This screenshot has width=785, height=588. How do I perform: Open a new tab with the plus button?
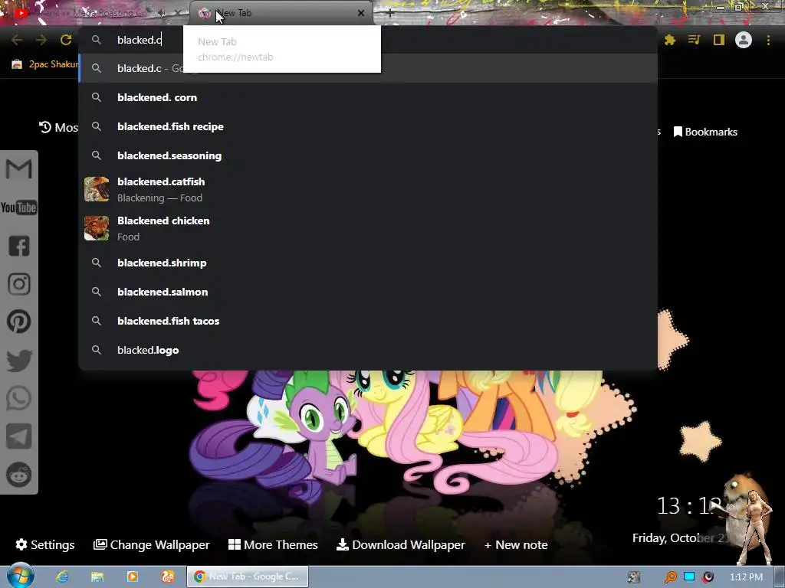pos(390,14)
